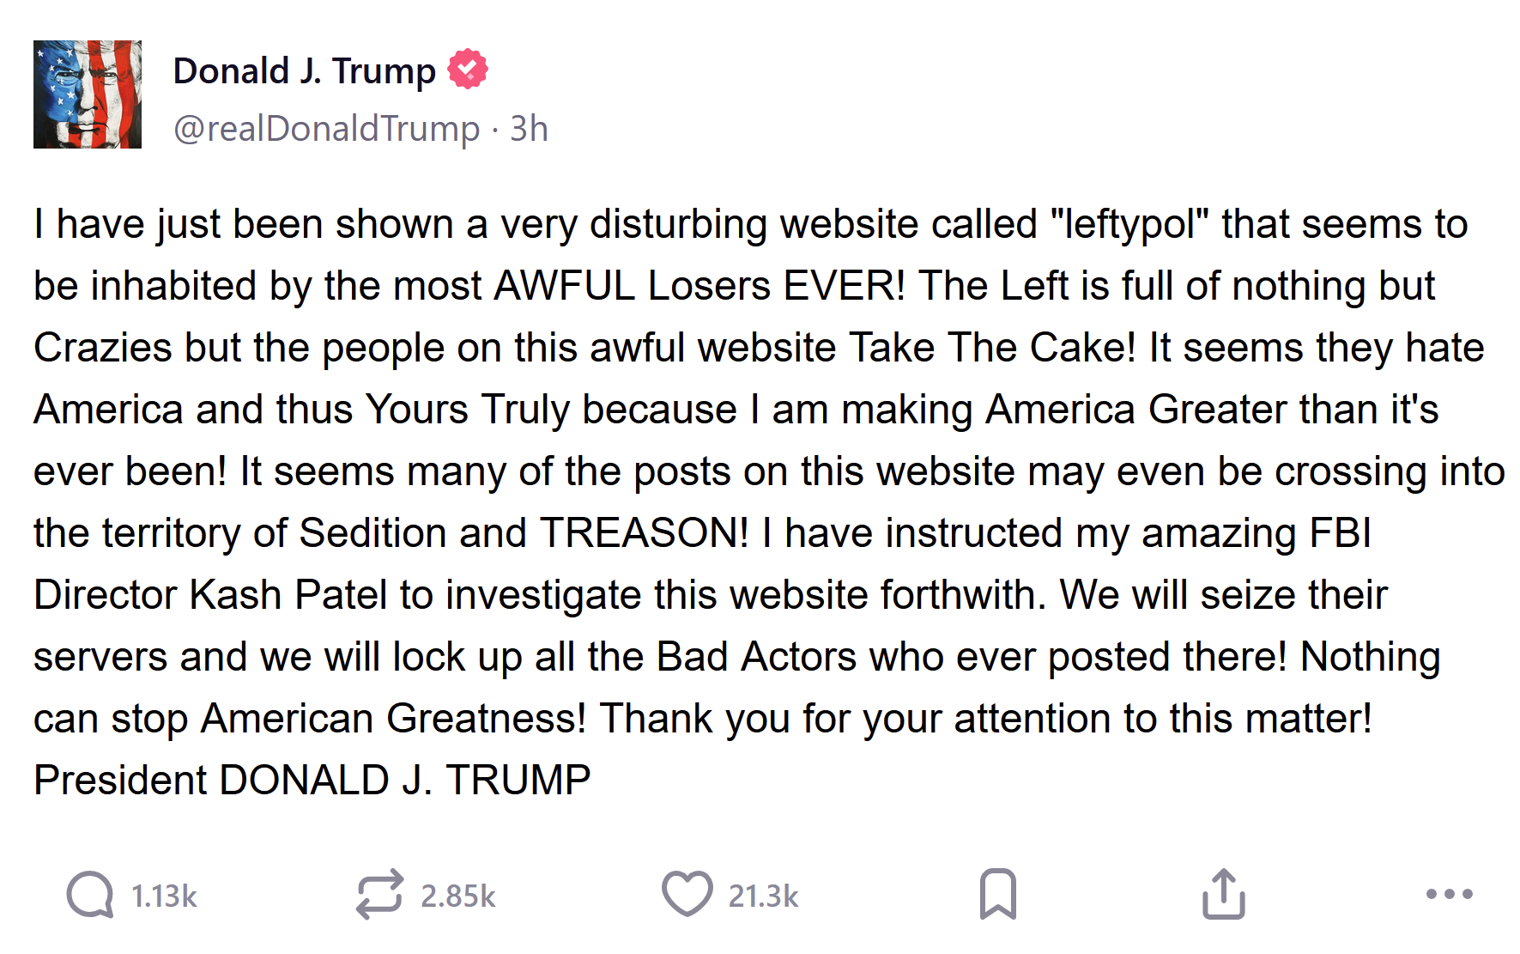The height and width of the screenshot is (954, 1520).
Task: Click the 1.13k reply count
Action: 164,896
